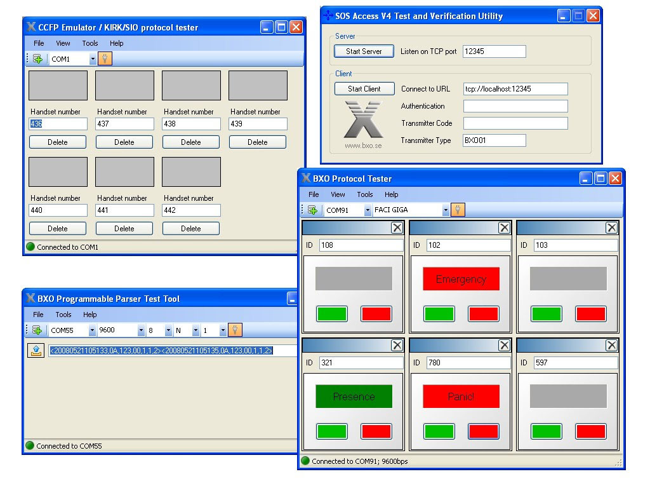Delete handset number 436
This screenshot has width=650, height=488.
click(x=58, y=142)
